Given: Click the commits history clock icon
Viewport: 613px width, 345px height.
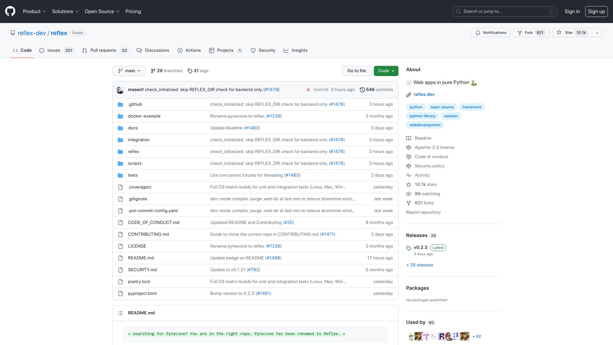Looking at the screenshot, I should click(x=362, y=90).
